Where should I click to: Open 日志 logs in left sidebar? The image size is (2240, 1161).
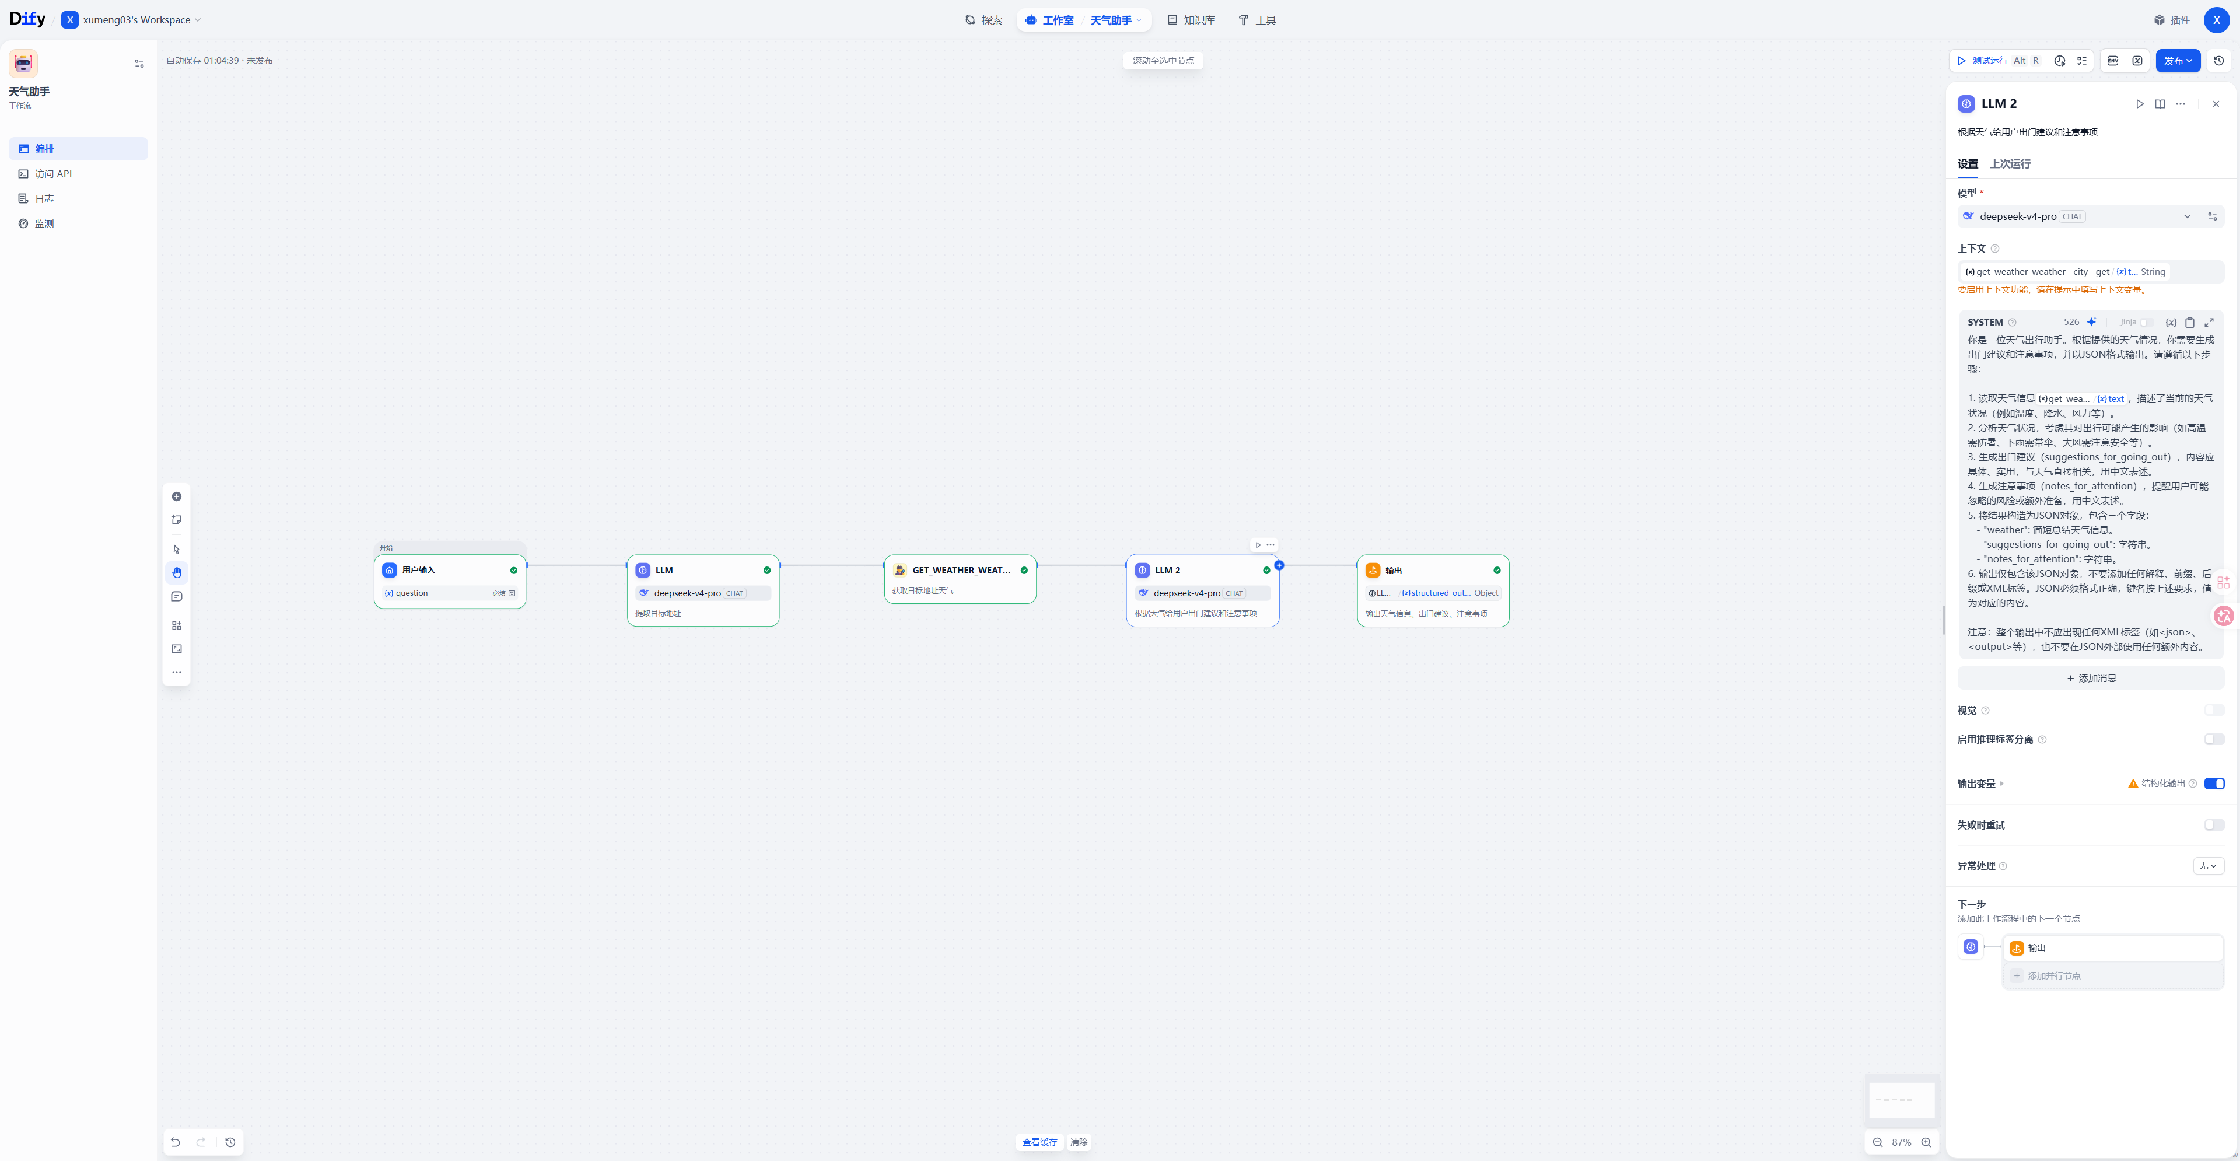[78, 198]
